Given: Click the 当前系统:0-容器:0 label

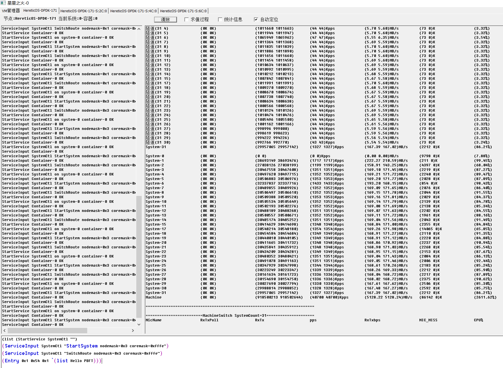Looking at the screenshot, I should click(78, 19).
